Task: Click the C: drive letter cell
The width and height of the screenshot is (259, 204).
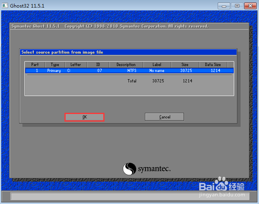Action: [x=69, y=71]
